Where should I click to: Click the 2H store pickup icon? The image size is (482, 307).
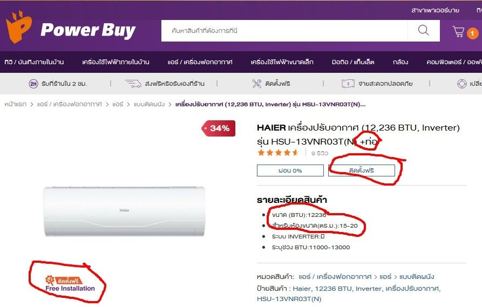[x=33, y=84]
